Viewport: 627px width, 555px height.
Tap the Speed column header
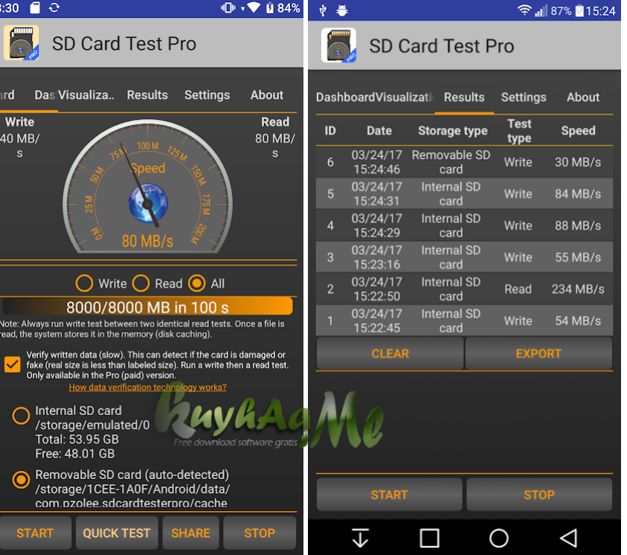578,130
